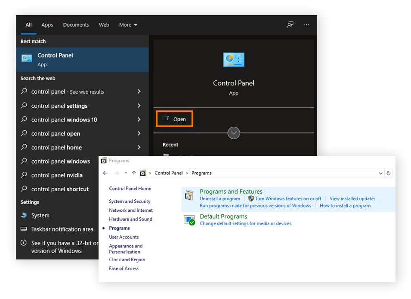Click the large Control Panel preview icon
The height and width of the screenshot is (299, 411).
point(234,60)
